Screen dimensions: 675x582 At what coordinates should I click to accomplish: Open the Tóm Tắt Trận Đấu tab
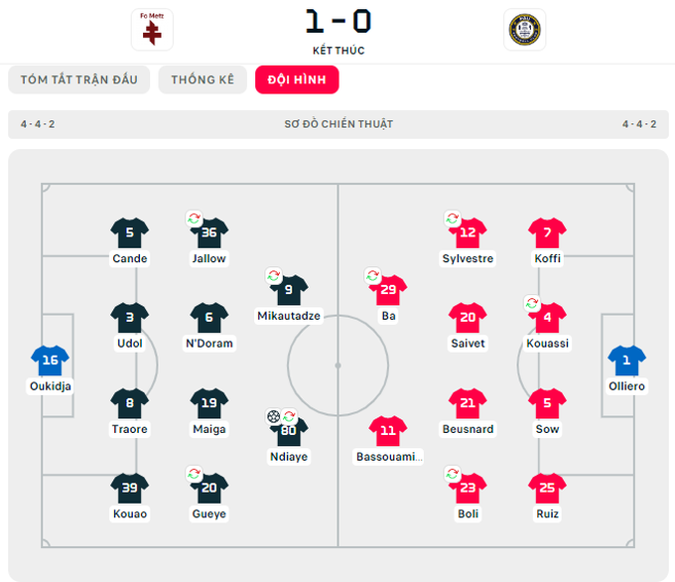pos(78,79)
